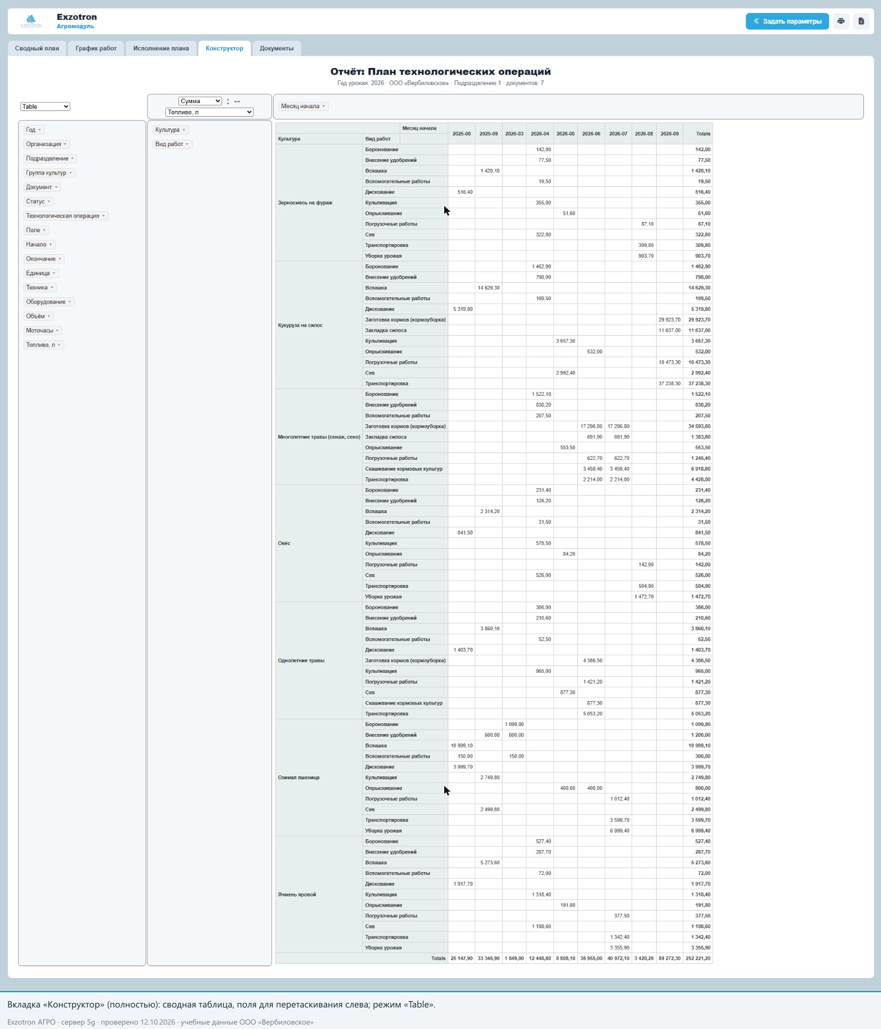Click the Задать параметры button

tap(787, 22)
